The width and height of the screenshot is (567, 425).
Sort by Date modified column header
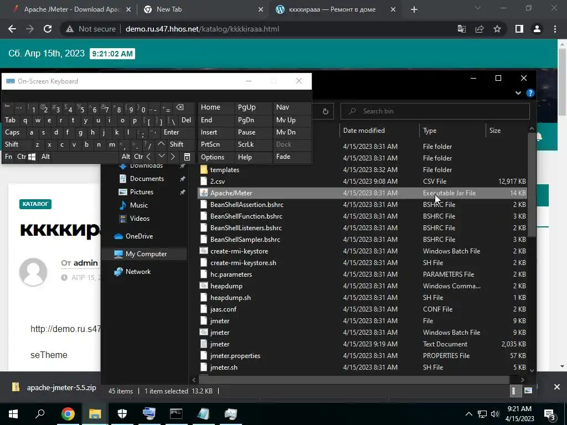coord(364,131)
